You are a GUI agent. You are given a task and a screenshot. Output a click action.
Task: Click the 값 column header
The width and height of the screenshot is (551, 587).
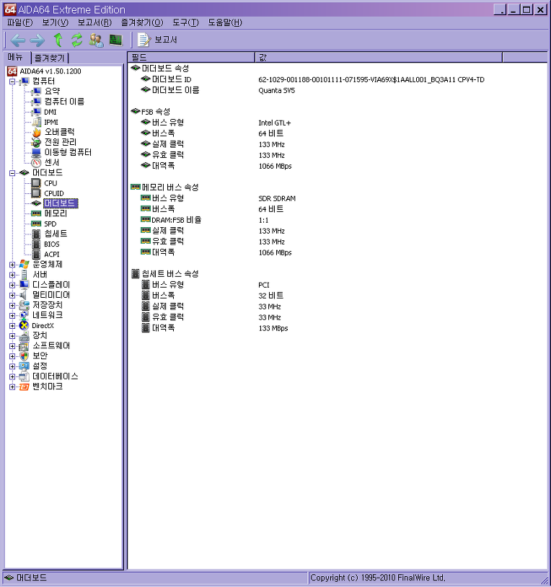(379, 58)
